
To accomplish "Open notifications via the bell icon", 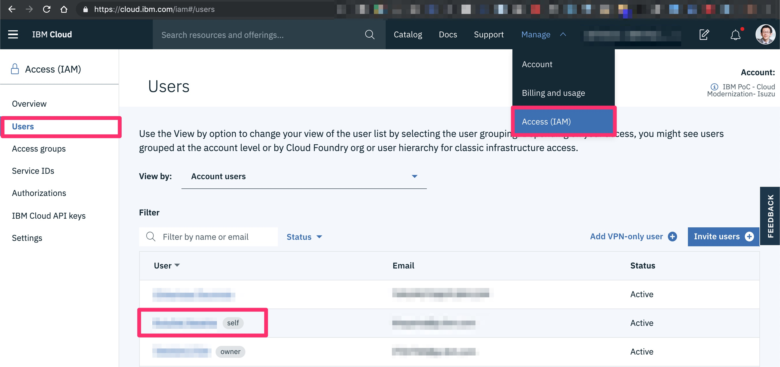I will 736,34.
